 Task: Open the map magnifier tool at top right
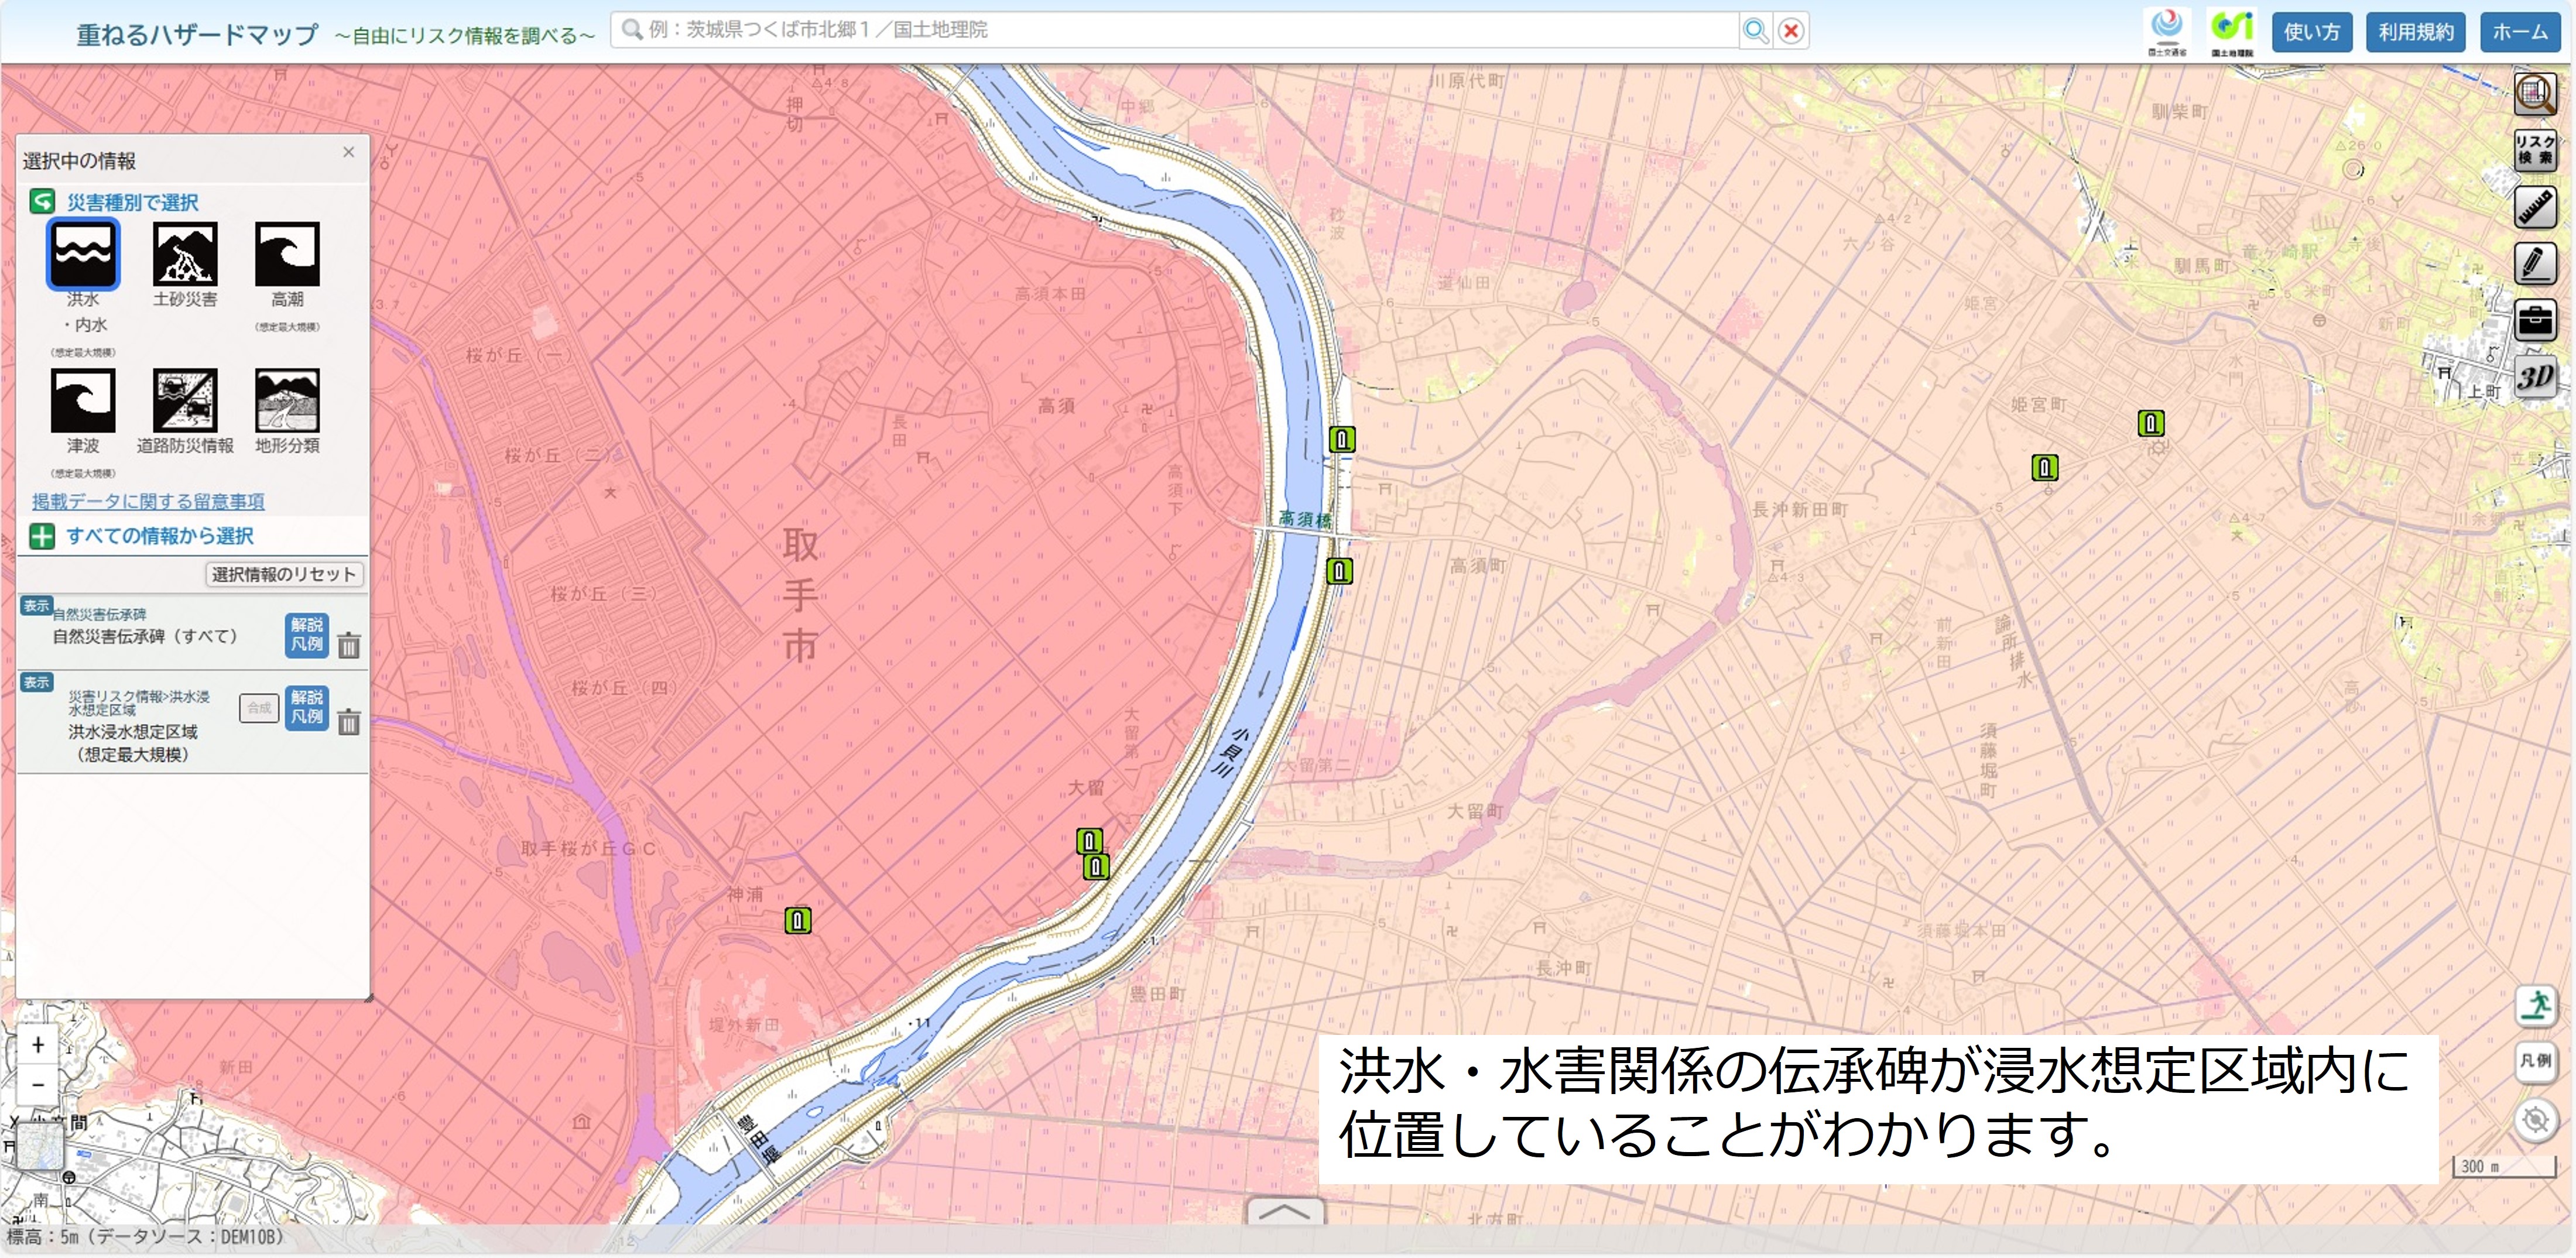(2535, 94)
